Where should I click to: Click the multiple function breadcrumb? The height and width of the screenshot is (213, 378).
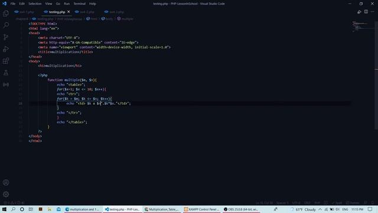125,19
